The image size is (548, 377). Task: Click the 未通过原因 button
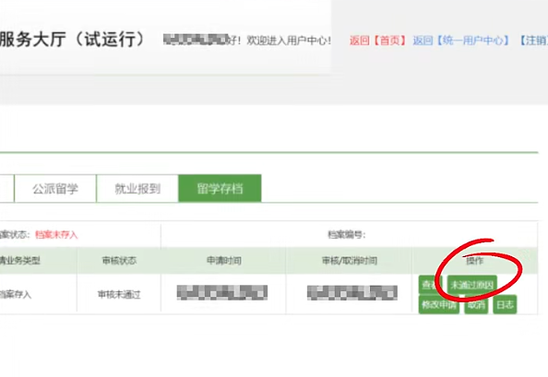(x=471, y=285)
